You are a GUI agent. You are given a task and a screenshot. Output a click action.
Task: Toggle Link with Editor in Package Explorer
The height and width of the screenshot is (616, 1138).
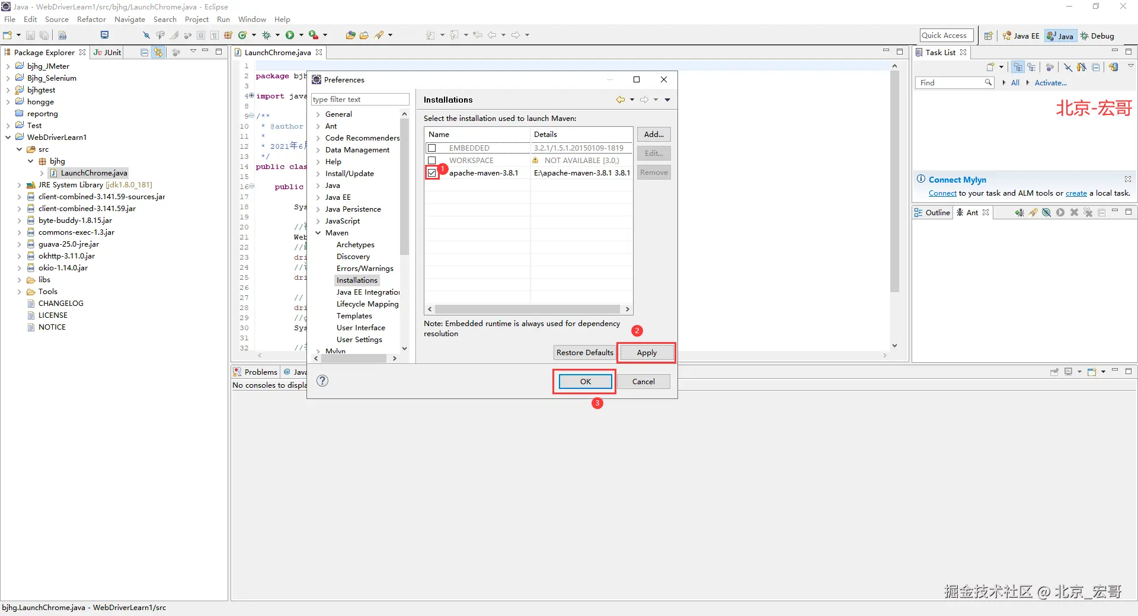click(x=158, y=52)
